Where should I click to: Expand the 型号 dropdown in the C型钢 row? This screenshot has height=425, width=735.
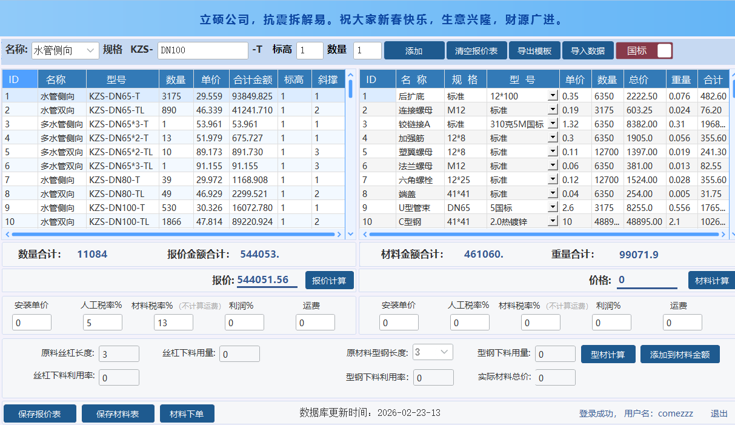pyautogui.click(x=552, y=221)
